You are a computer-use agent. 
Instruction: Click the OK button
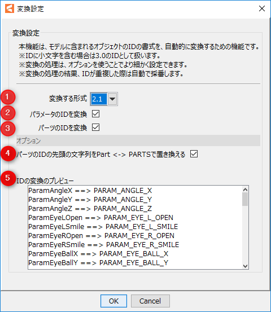pyautogui.click(x=113, y=301)
